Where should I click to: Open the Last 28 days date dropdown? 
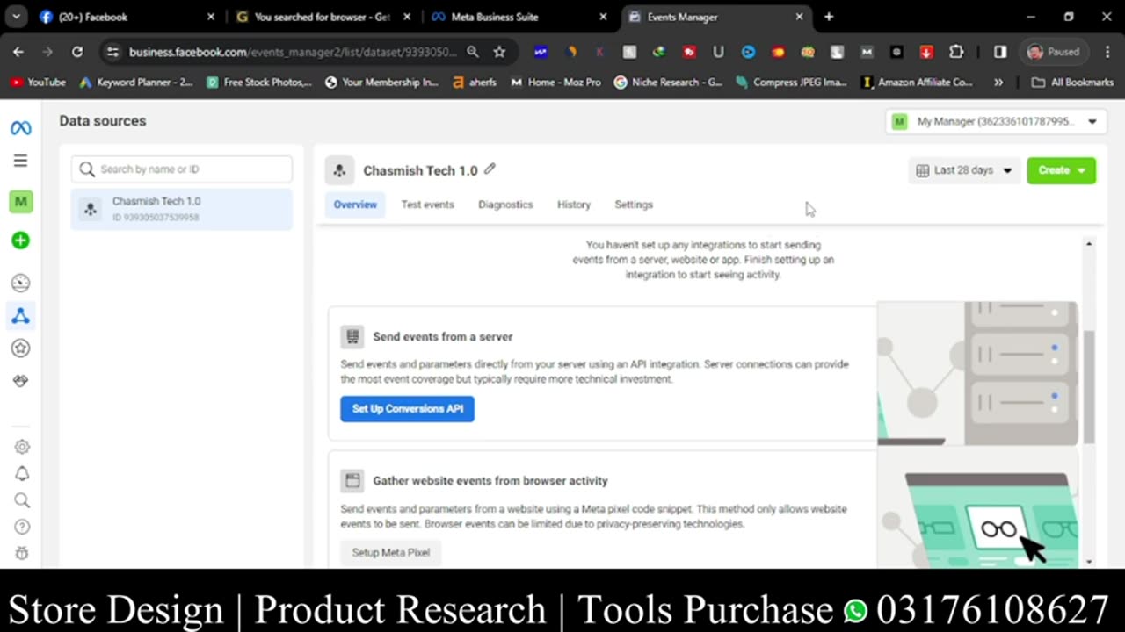click(x=963, y=170)
